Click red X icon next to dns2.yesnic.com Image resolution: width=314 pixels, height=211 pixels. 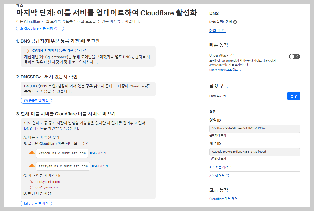[32, 187]
